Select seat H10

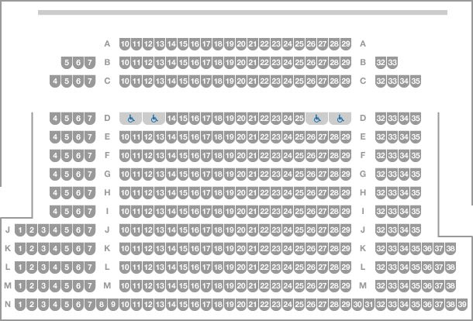125,193
